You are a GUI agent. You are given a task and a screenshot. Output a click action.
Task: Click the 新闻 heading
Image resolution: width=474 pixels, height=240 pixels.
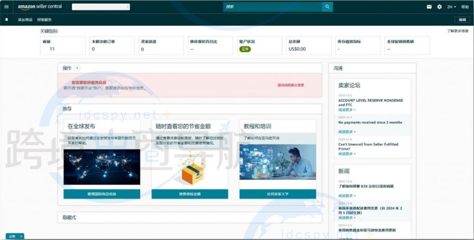tap(344, 171)
